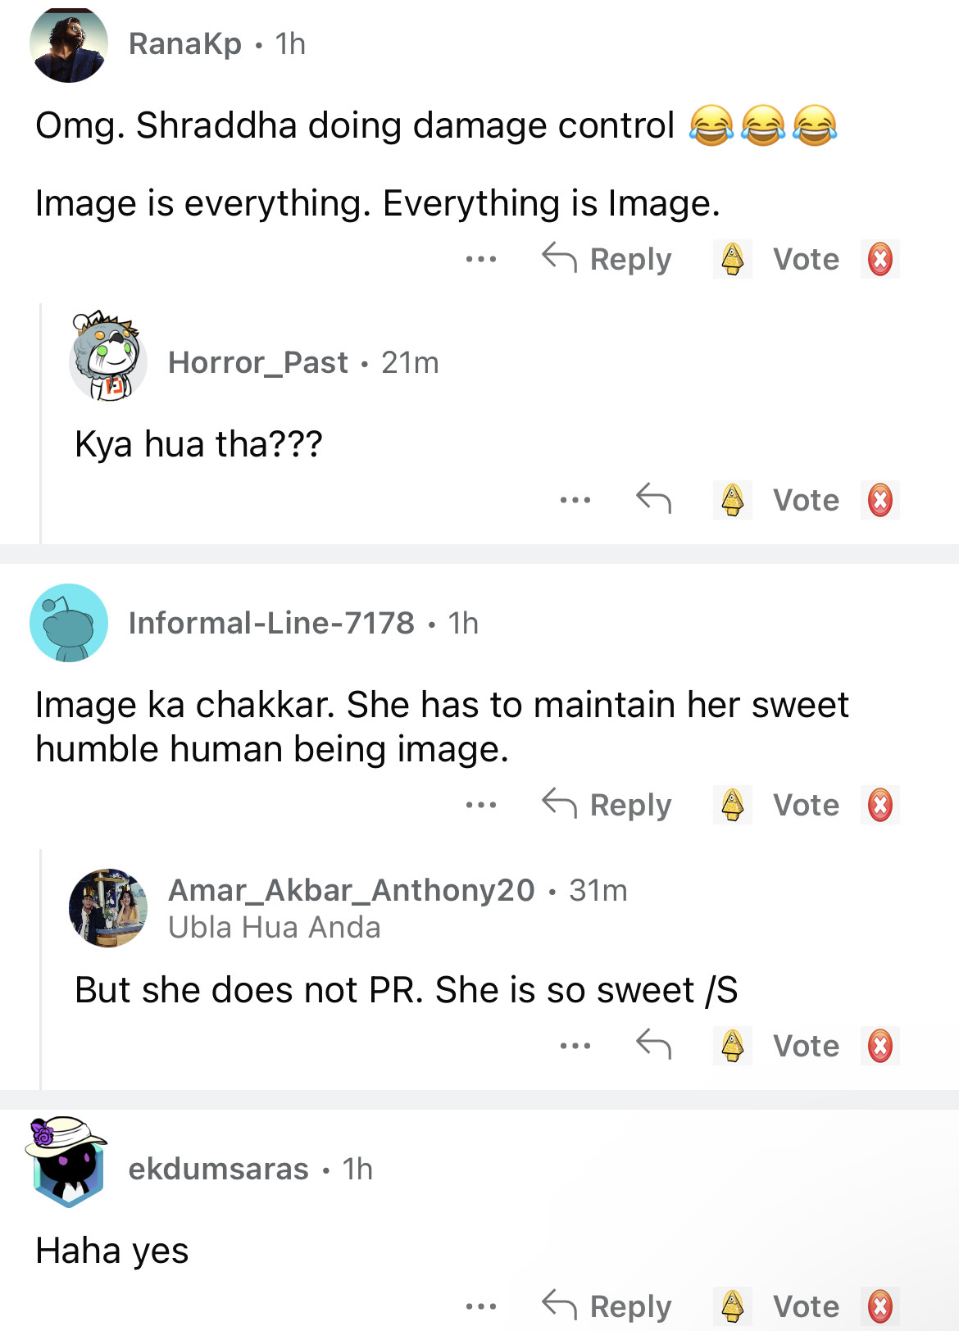Downvote Amar_Akbar_Anthony20's reply
The height and width of the screenshot is (1331, 959).
point(879,1046)
